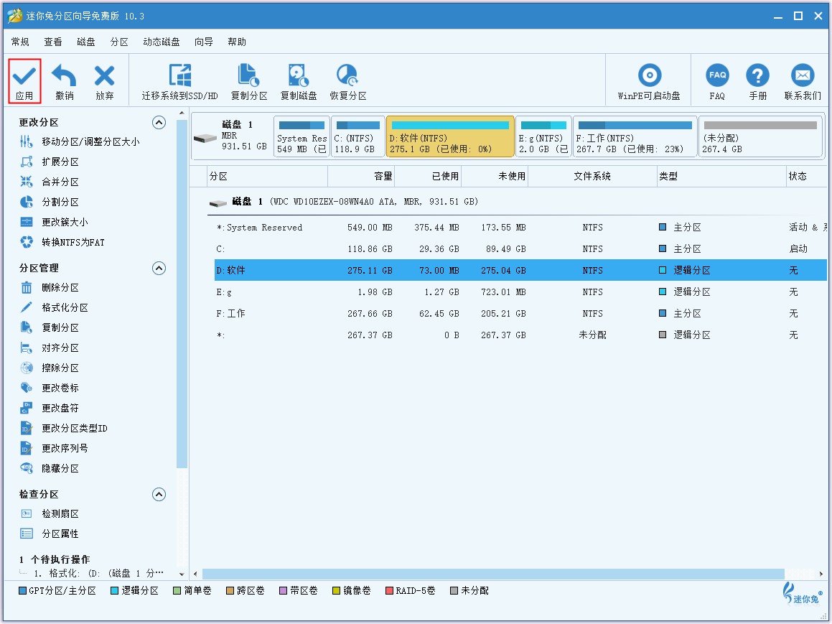Sort by 类型 column header
This screenshot has width=832, height=624.
721,176
